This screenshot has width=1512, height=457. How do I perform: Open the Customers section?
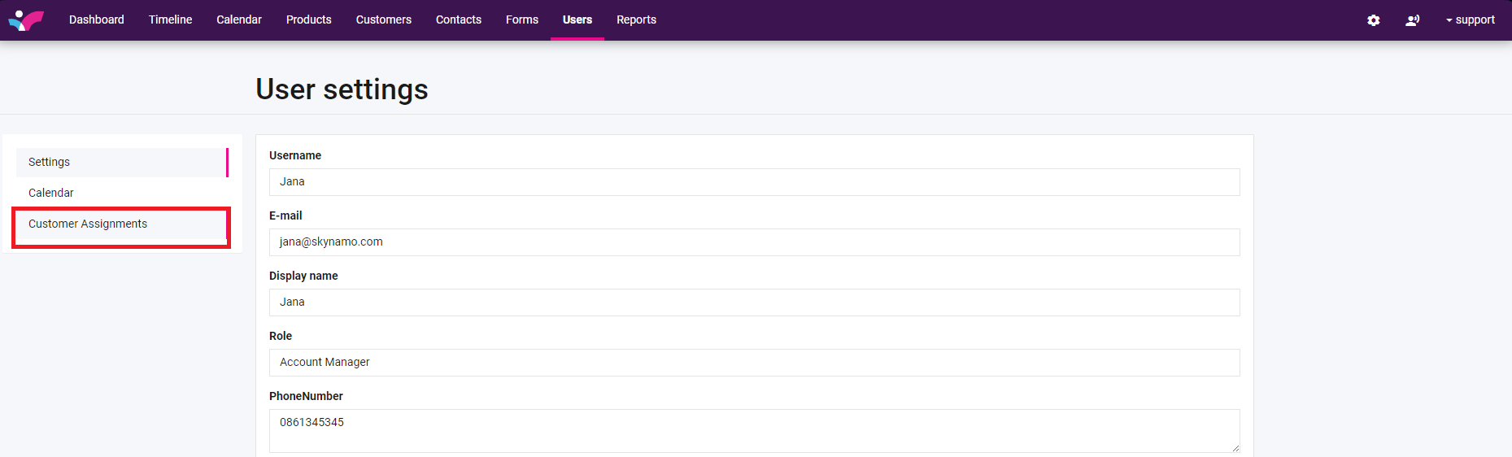tap(383, 20)
